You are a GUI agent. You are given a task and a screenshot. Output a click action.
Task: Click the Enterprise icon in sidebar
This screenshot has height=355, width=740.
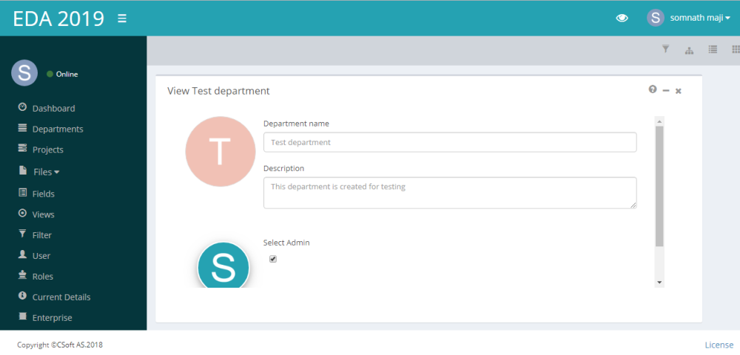click(22, 317)
